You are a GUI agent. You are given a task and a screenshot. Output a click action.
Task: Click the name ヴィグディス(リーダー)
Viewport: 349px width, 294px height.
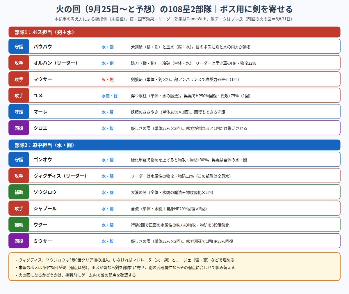60,176
